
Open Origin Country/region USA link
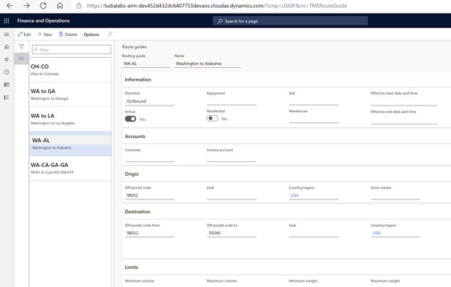295,195
